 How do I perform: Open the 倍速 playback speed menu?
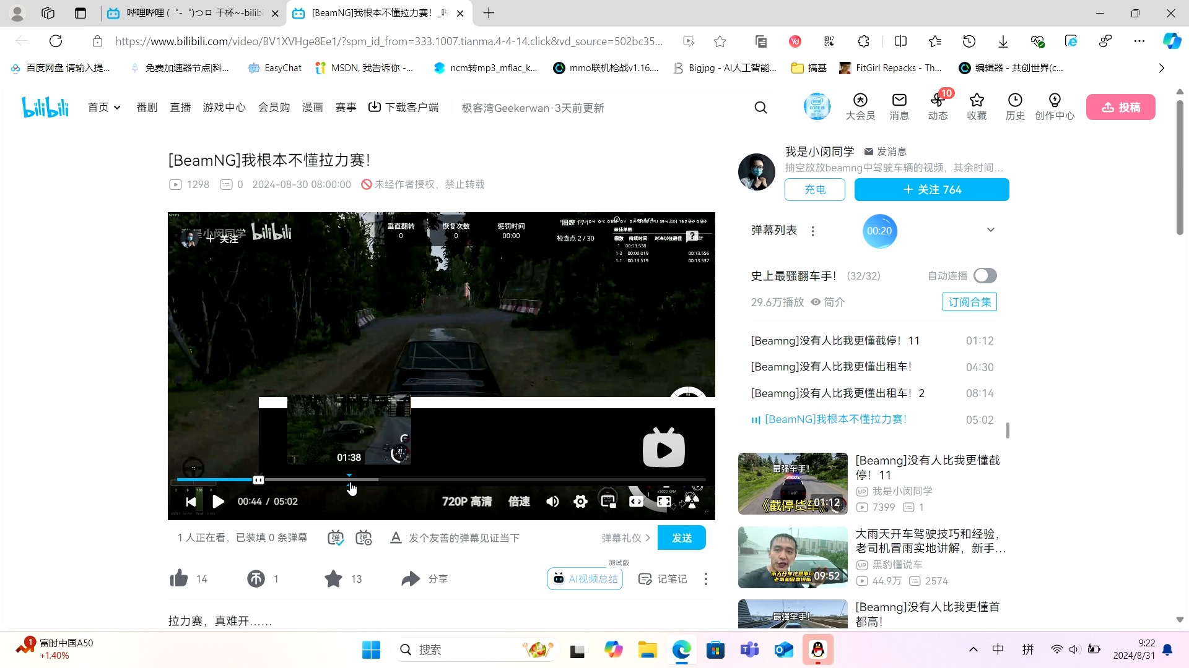[x=519, y=502]
